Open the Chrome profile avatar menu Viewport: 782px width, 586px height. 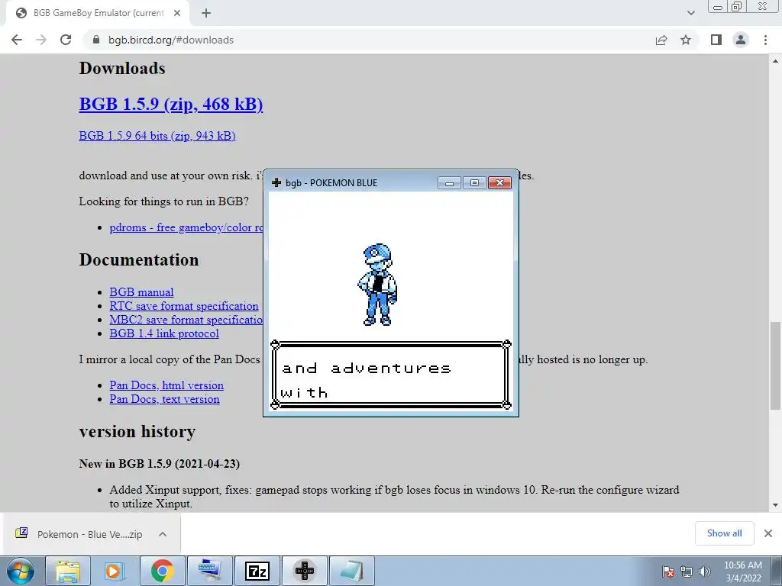[x=741, y=40]
